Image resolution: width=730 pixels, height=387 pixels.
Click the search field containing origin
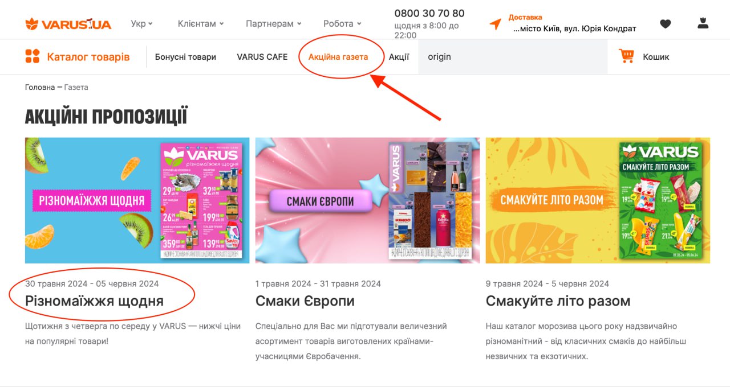coord(513,57)
